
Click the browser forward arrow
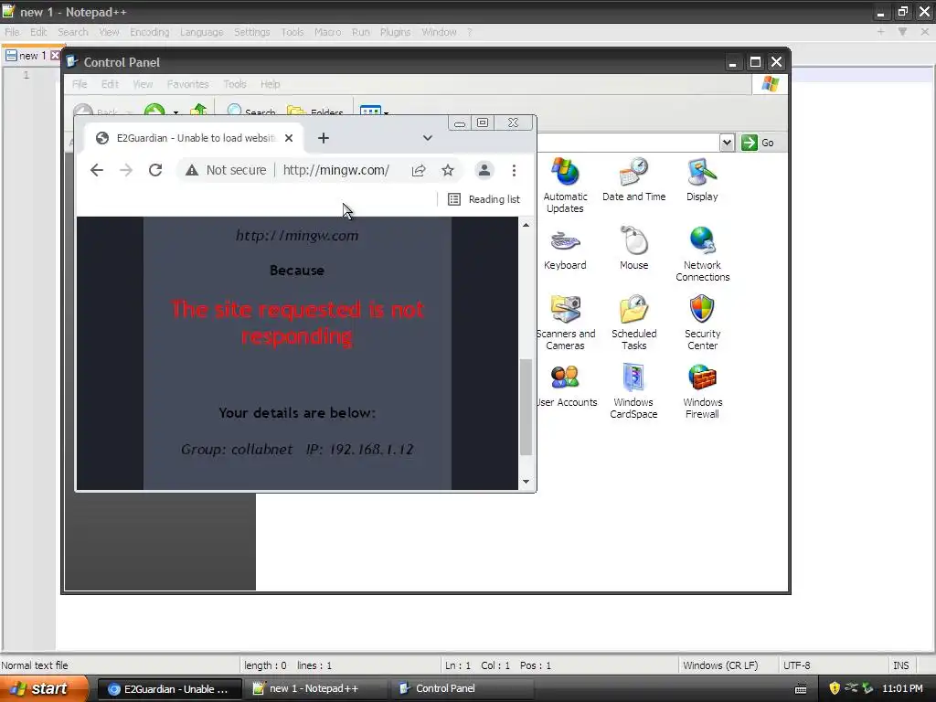[x=126, y=170]
